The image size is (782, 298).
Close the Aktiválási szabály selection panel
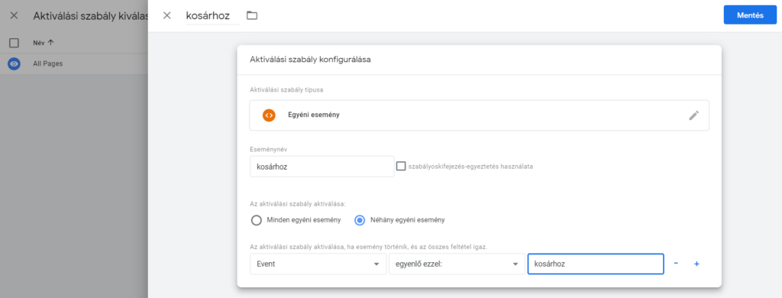coord(14,15)
